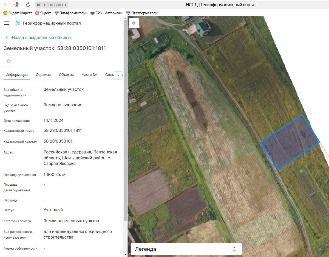Open the Сервисы tab
This screenshot has height=257, width=329.
pyautogui.click(x=43, y=75)
